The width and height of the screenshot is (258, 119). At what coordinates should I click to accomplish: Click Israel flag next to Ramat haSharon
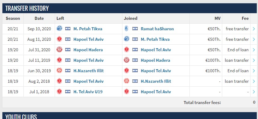(135, 29)
